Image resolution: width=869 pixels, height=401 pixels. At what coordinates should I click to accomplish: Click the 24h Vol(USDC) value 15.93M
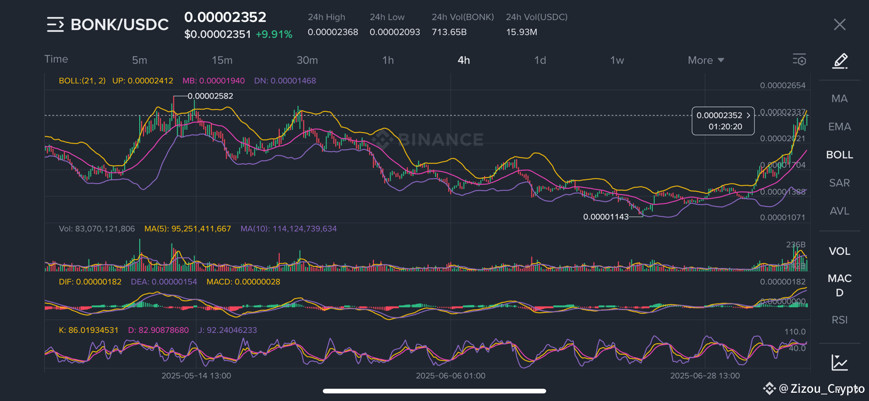(522, 32)
